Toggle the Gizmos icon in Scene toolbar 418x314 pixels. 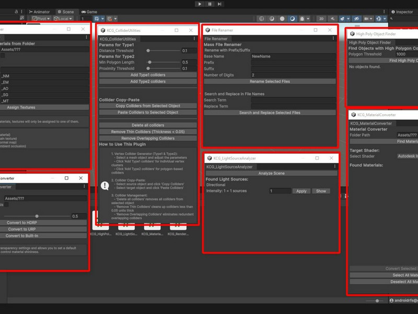coord(378,19)
